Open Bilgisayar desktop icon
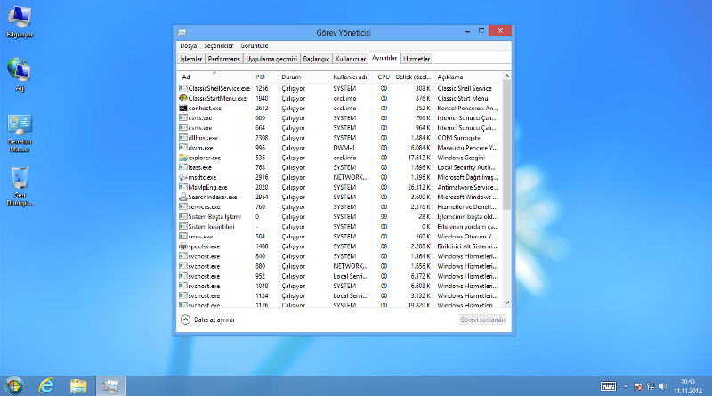712x396 pixels. (x=20, y=21)
